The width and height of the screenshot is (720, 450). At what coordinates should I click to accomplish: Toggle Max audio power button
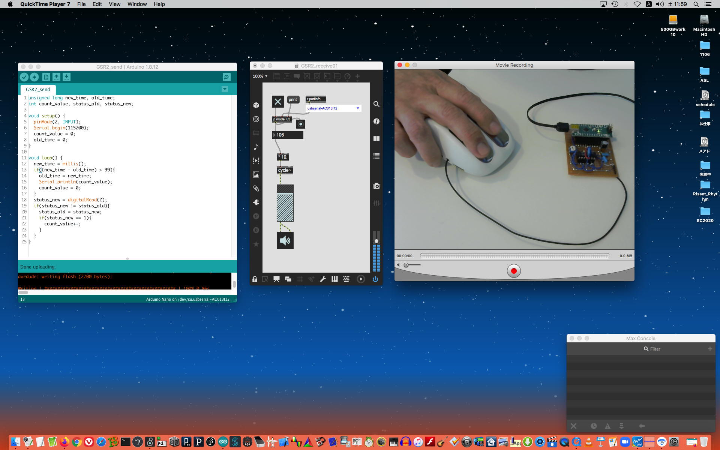375,279
